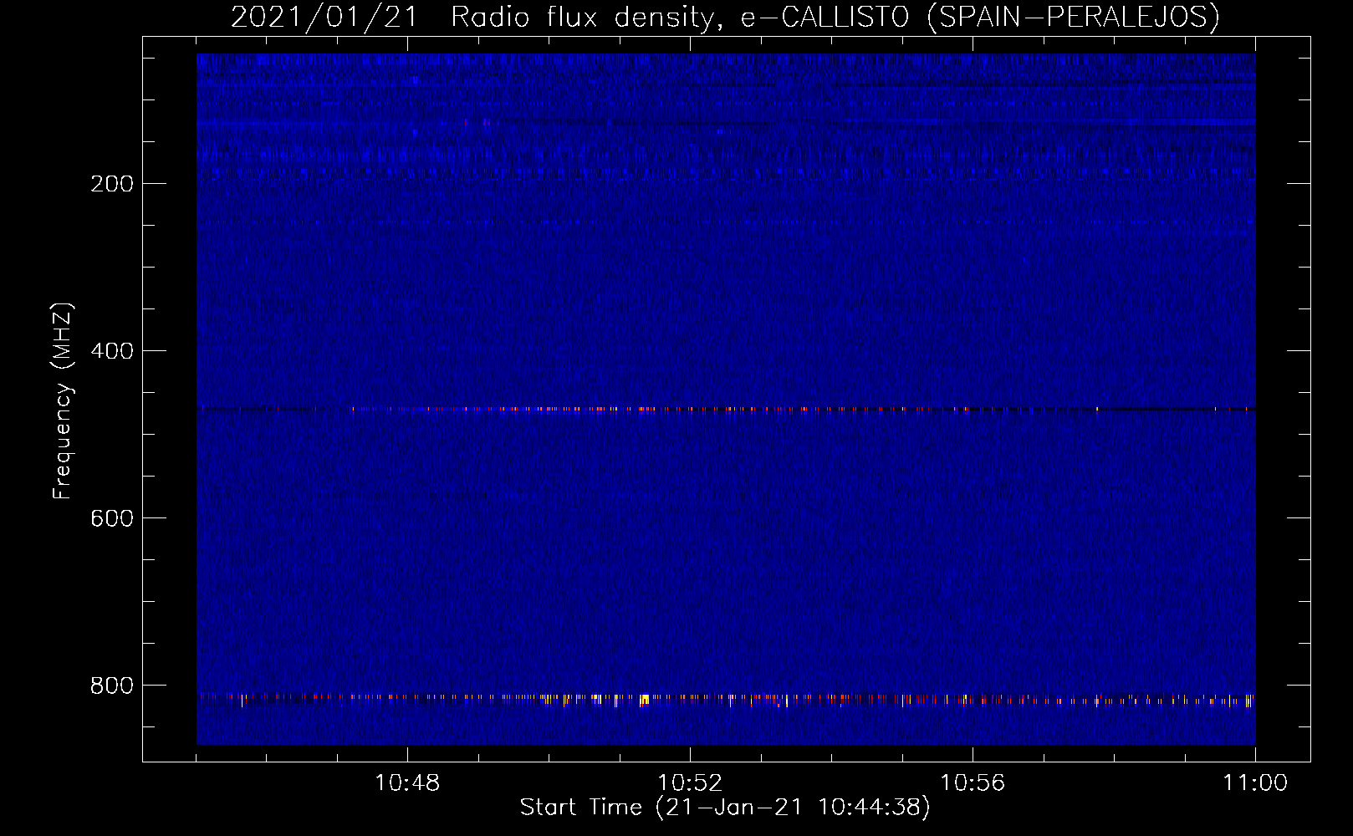Image resolution: width=1353 pixels, height=836 pixels.
Task: Click the 600 frequency tick label
Action: click(x=112, y=518)
